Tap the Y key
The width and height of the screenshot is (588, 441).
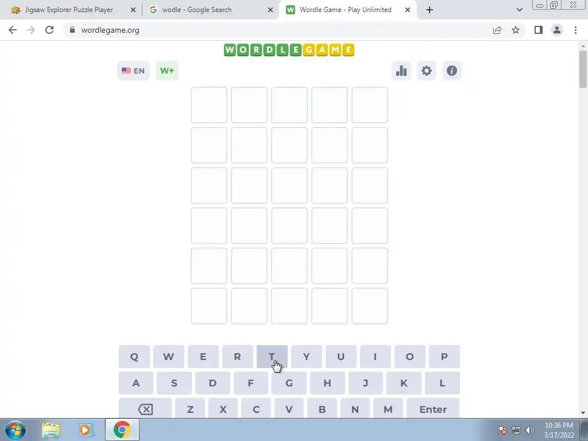click(x=307, y=357)
